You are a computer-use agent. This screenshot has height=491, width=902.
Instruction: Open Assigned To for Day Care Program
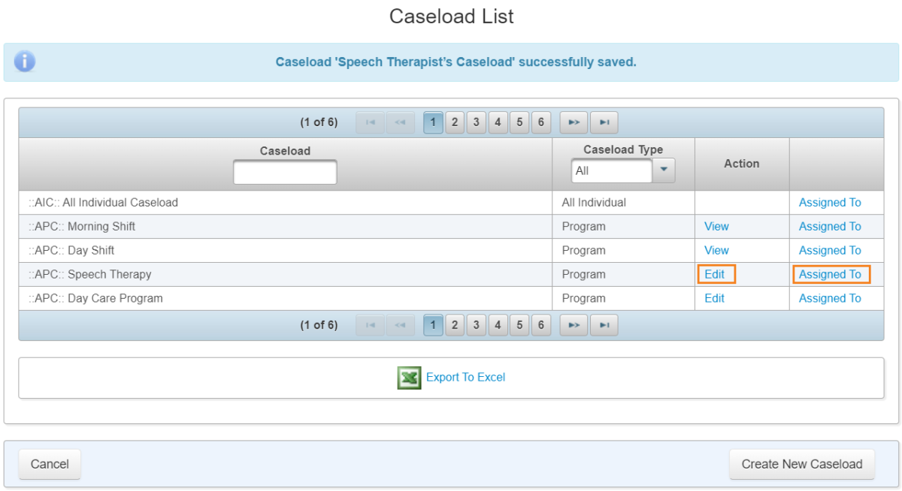(x=829, y=298)
